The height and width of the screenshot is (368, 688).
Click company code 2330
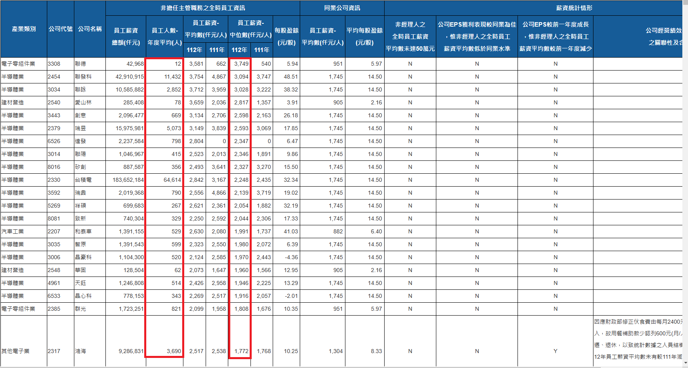pyautogui.click(x=54, y=180)
